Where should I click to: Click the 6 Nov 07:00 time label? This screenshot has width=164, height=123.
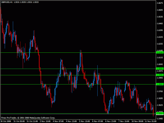tap(98, 121)
